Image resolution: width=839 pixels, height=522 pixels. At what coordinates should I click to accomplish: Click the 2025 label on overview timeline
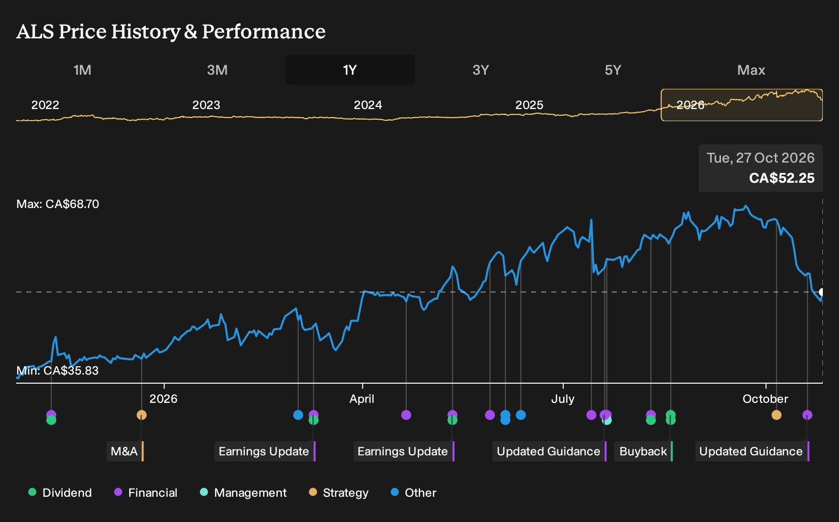click(529, 105)
